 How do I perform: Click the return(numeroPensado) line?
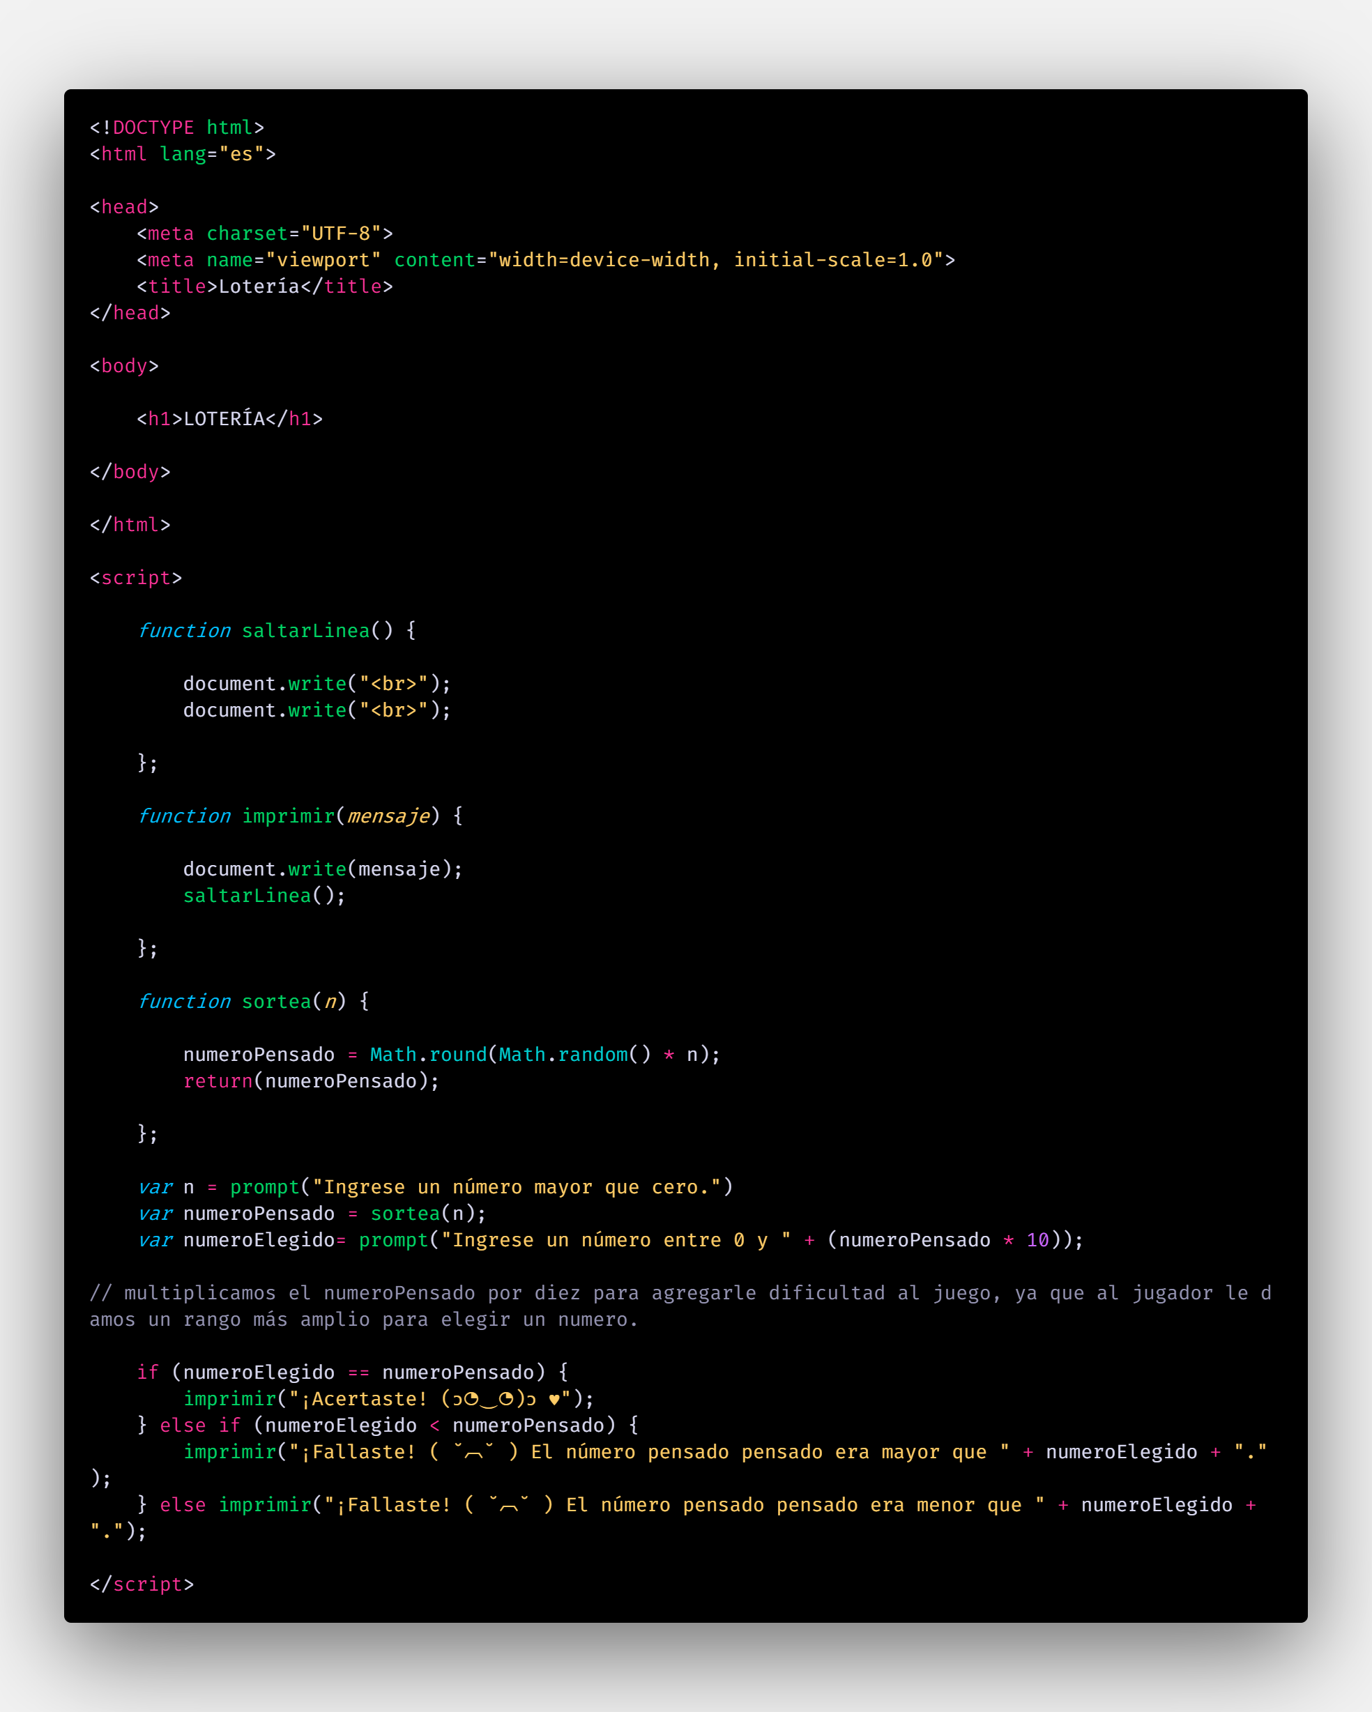(x=311, y=1080)
